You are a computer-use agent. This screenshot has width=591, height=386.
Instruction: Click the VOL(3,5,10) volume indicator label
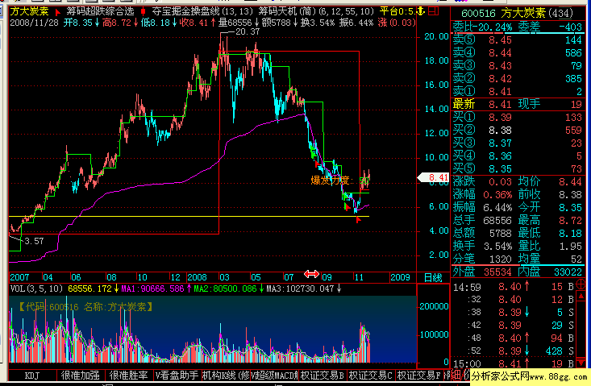36,288
